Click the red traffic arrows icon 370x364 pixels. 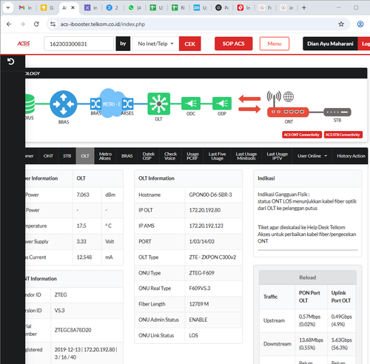click(x=249, y=104)
